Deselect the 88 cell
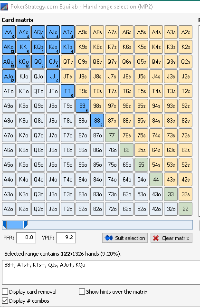This screenshot has width=200, height=307. (97, 120)
